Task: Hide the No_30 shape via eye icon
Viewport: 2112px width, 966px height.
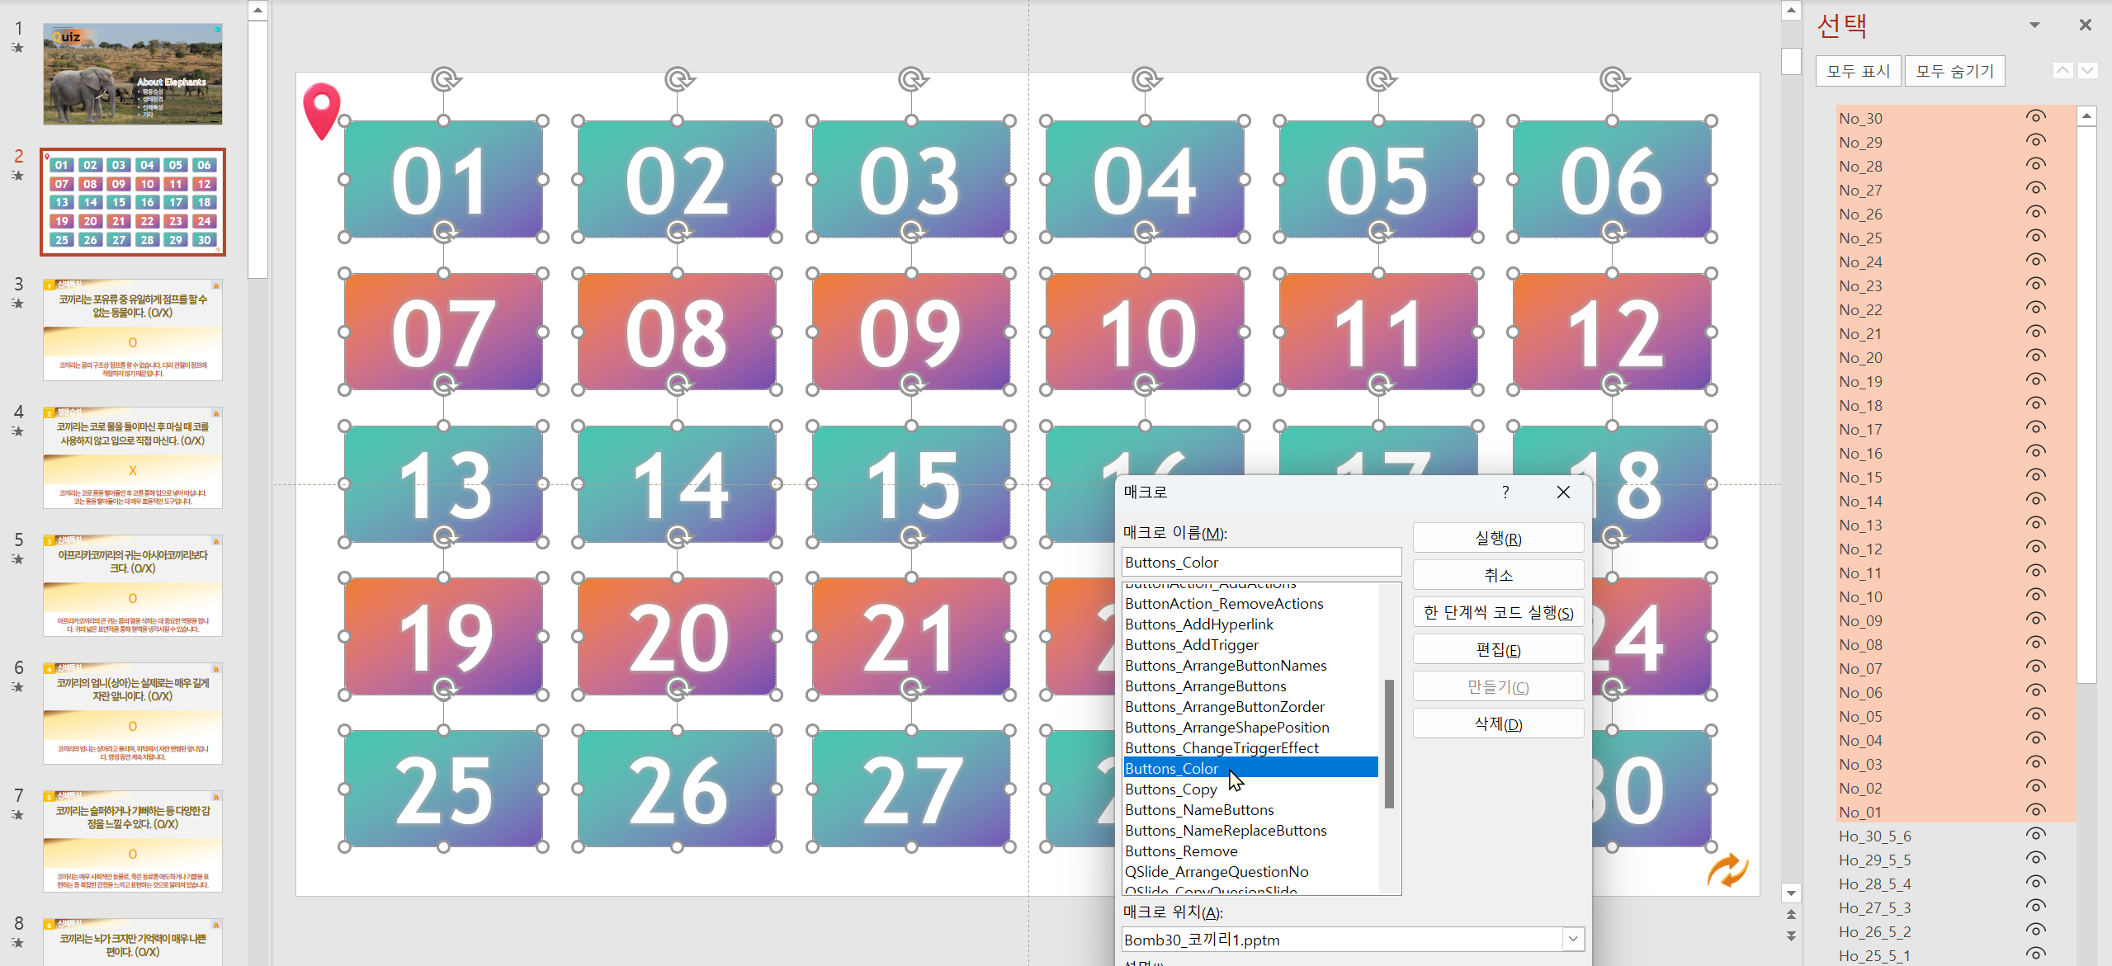Action: (x=2035, y=117)
